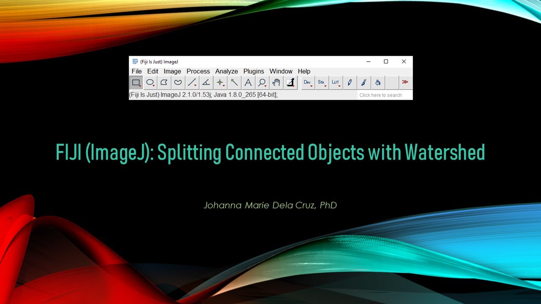Select the Text tool
The width and height of the screenshot is (541, 304).
click(248, 82)
